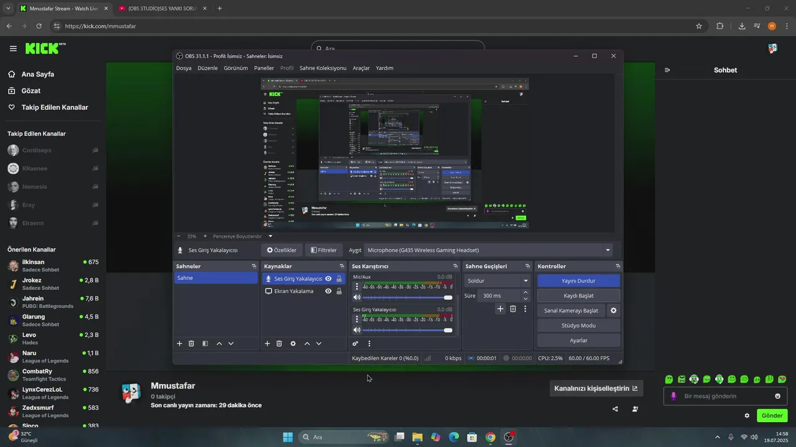Click the Kick share icon under stream
Image resolution: width=796 pixels, height=447 pixels.
[x=615, y=409]
